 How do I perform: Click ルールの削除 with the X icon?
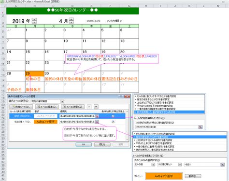(x=72, y=107)
